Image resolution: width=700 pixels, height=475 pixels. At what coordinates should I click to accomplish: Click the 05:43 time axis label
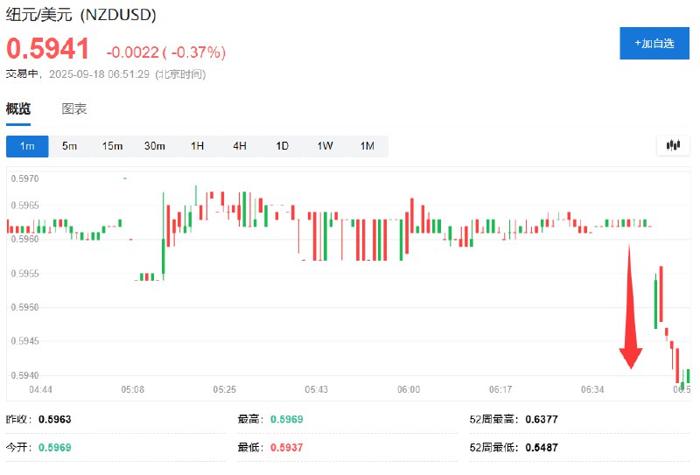tap(317, 390)
